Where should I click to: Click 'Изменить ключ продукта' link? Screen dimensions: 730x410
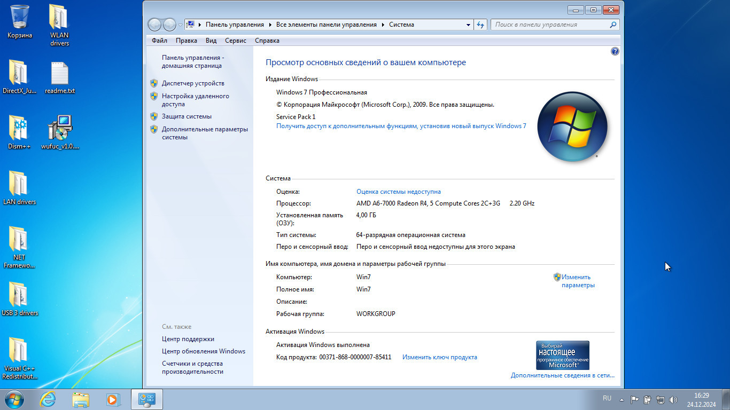439,357
